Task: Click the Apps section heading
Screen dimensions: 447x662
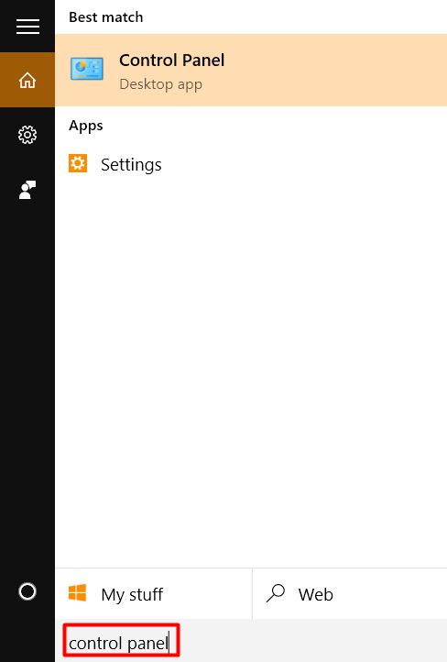Action: click(86, 126)
